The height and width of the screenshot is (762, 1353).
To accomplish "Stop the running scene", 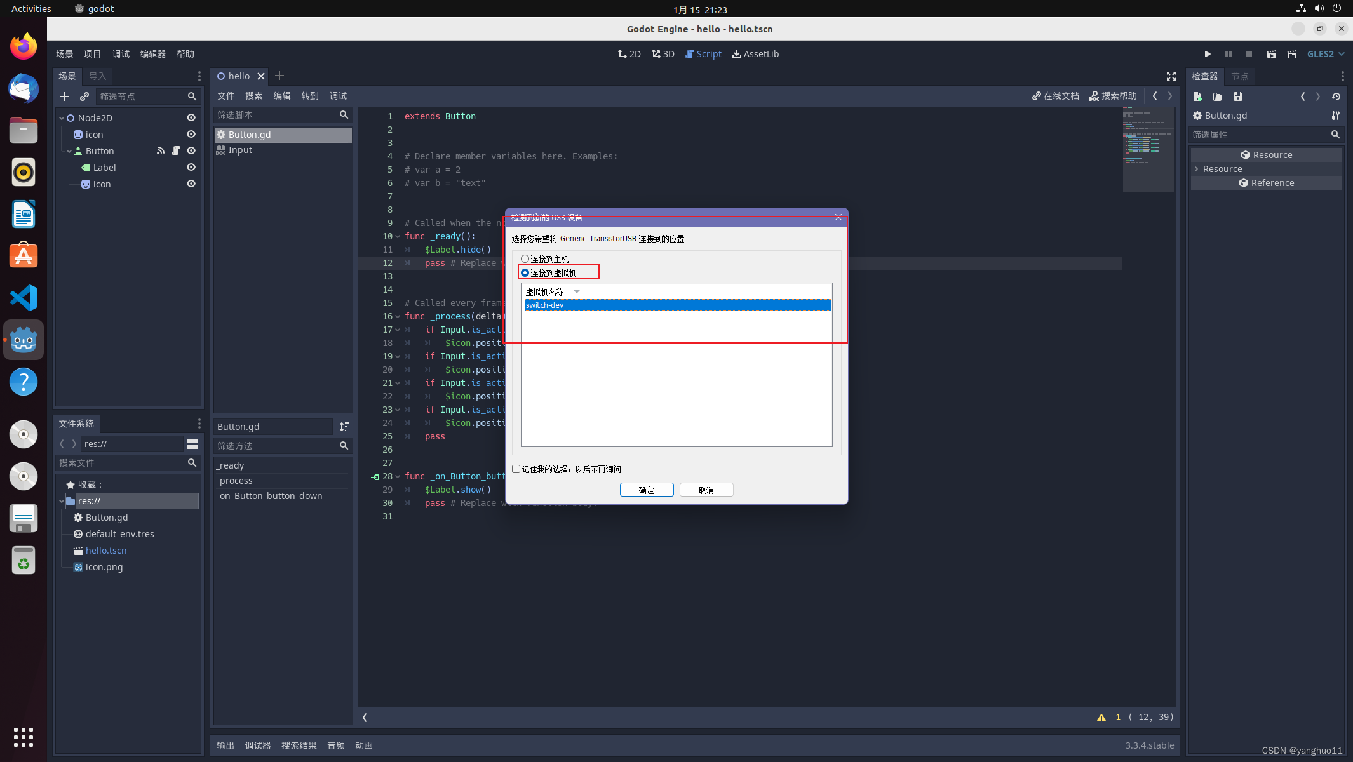I will pos(1249,54).
